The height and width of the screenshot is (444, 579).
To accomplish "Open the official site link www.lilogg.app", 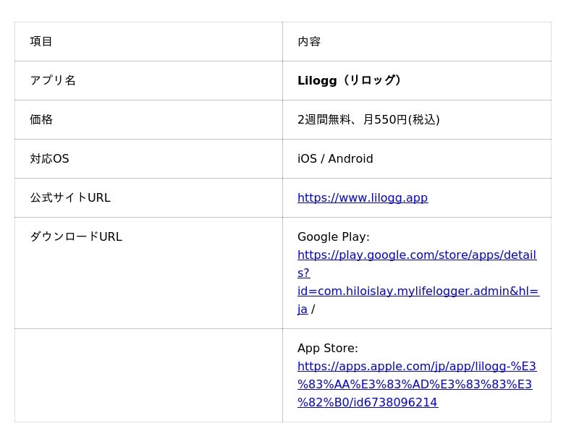I will coord(362,198).
